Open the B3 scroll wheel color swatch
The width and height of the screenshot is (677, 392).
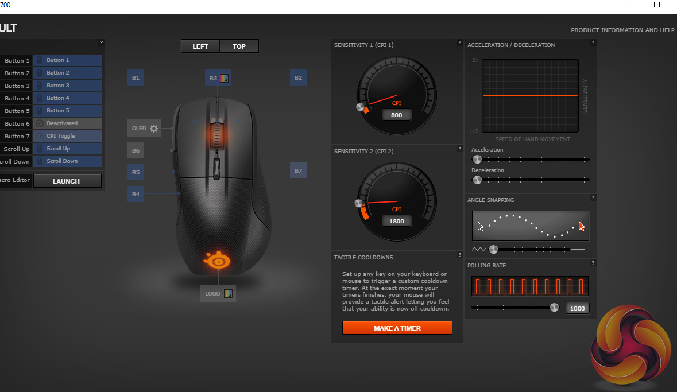point(224,78)
